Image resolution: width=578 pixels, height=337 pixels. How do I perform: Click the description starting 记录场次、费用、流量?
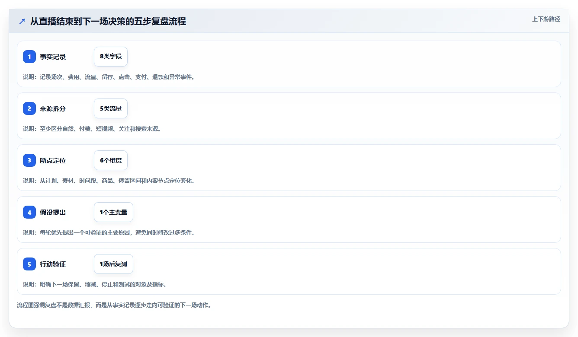click(x=109, y=77)
